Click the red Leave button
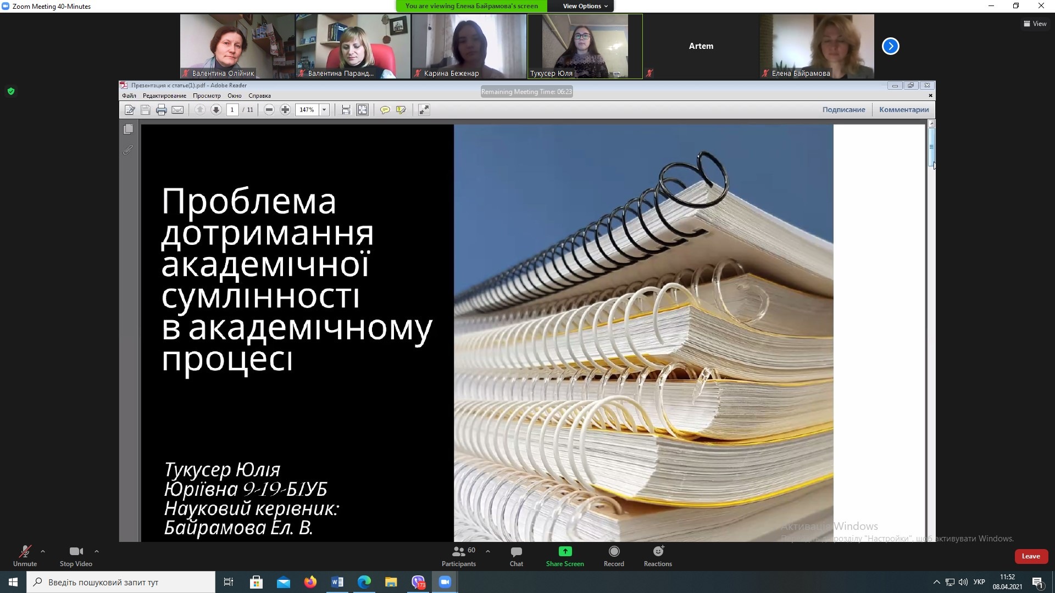The height and width of the screenshot is (593, 1055). (x=1030, y=556)
